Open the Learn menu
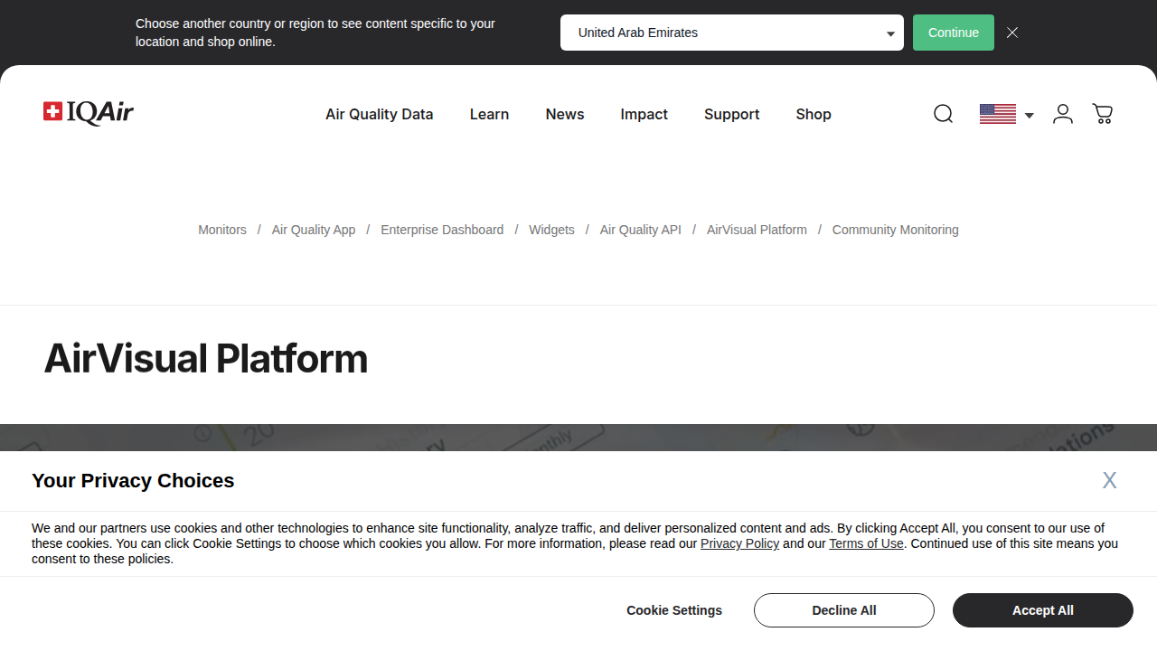1157x651 pixels. 489,114
